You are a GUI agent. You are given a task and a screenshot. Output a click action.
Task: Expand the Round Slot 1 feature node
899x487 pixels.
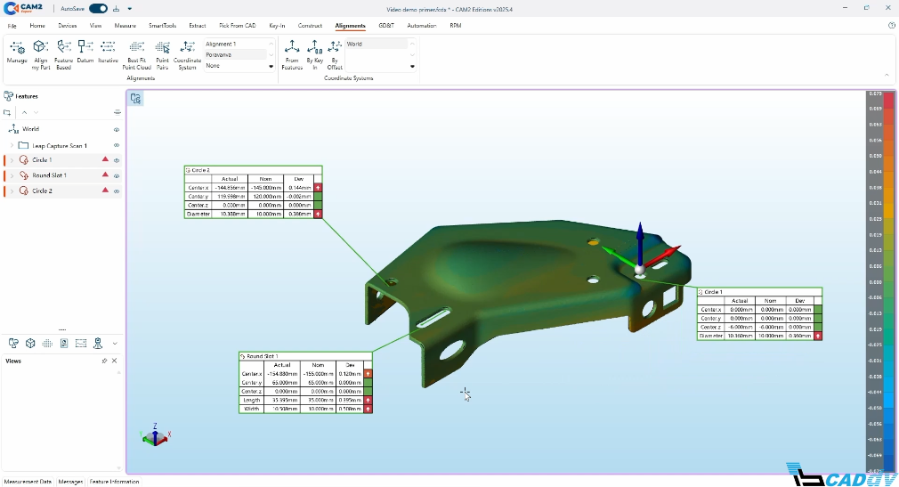tap(12, 175)
